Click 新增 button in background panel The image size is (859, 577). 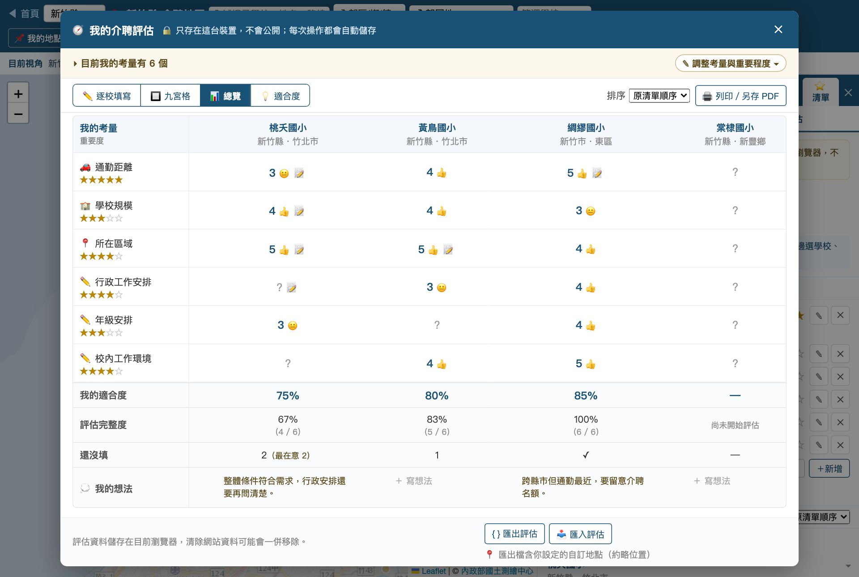coord(829,468)
